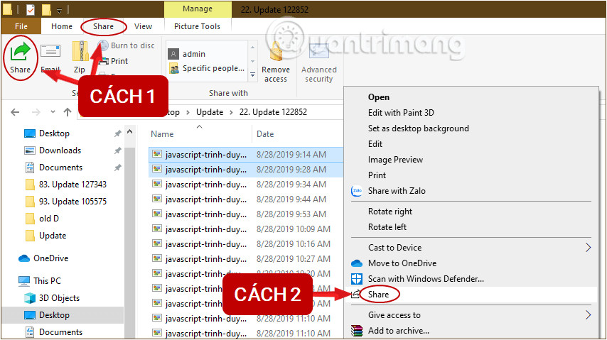607x340 pixels.
Task: Open folder 83. Update 127343
Action: [x=72, y=185]
